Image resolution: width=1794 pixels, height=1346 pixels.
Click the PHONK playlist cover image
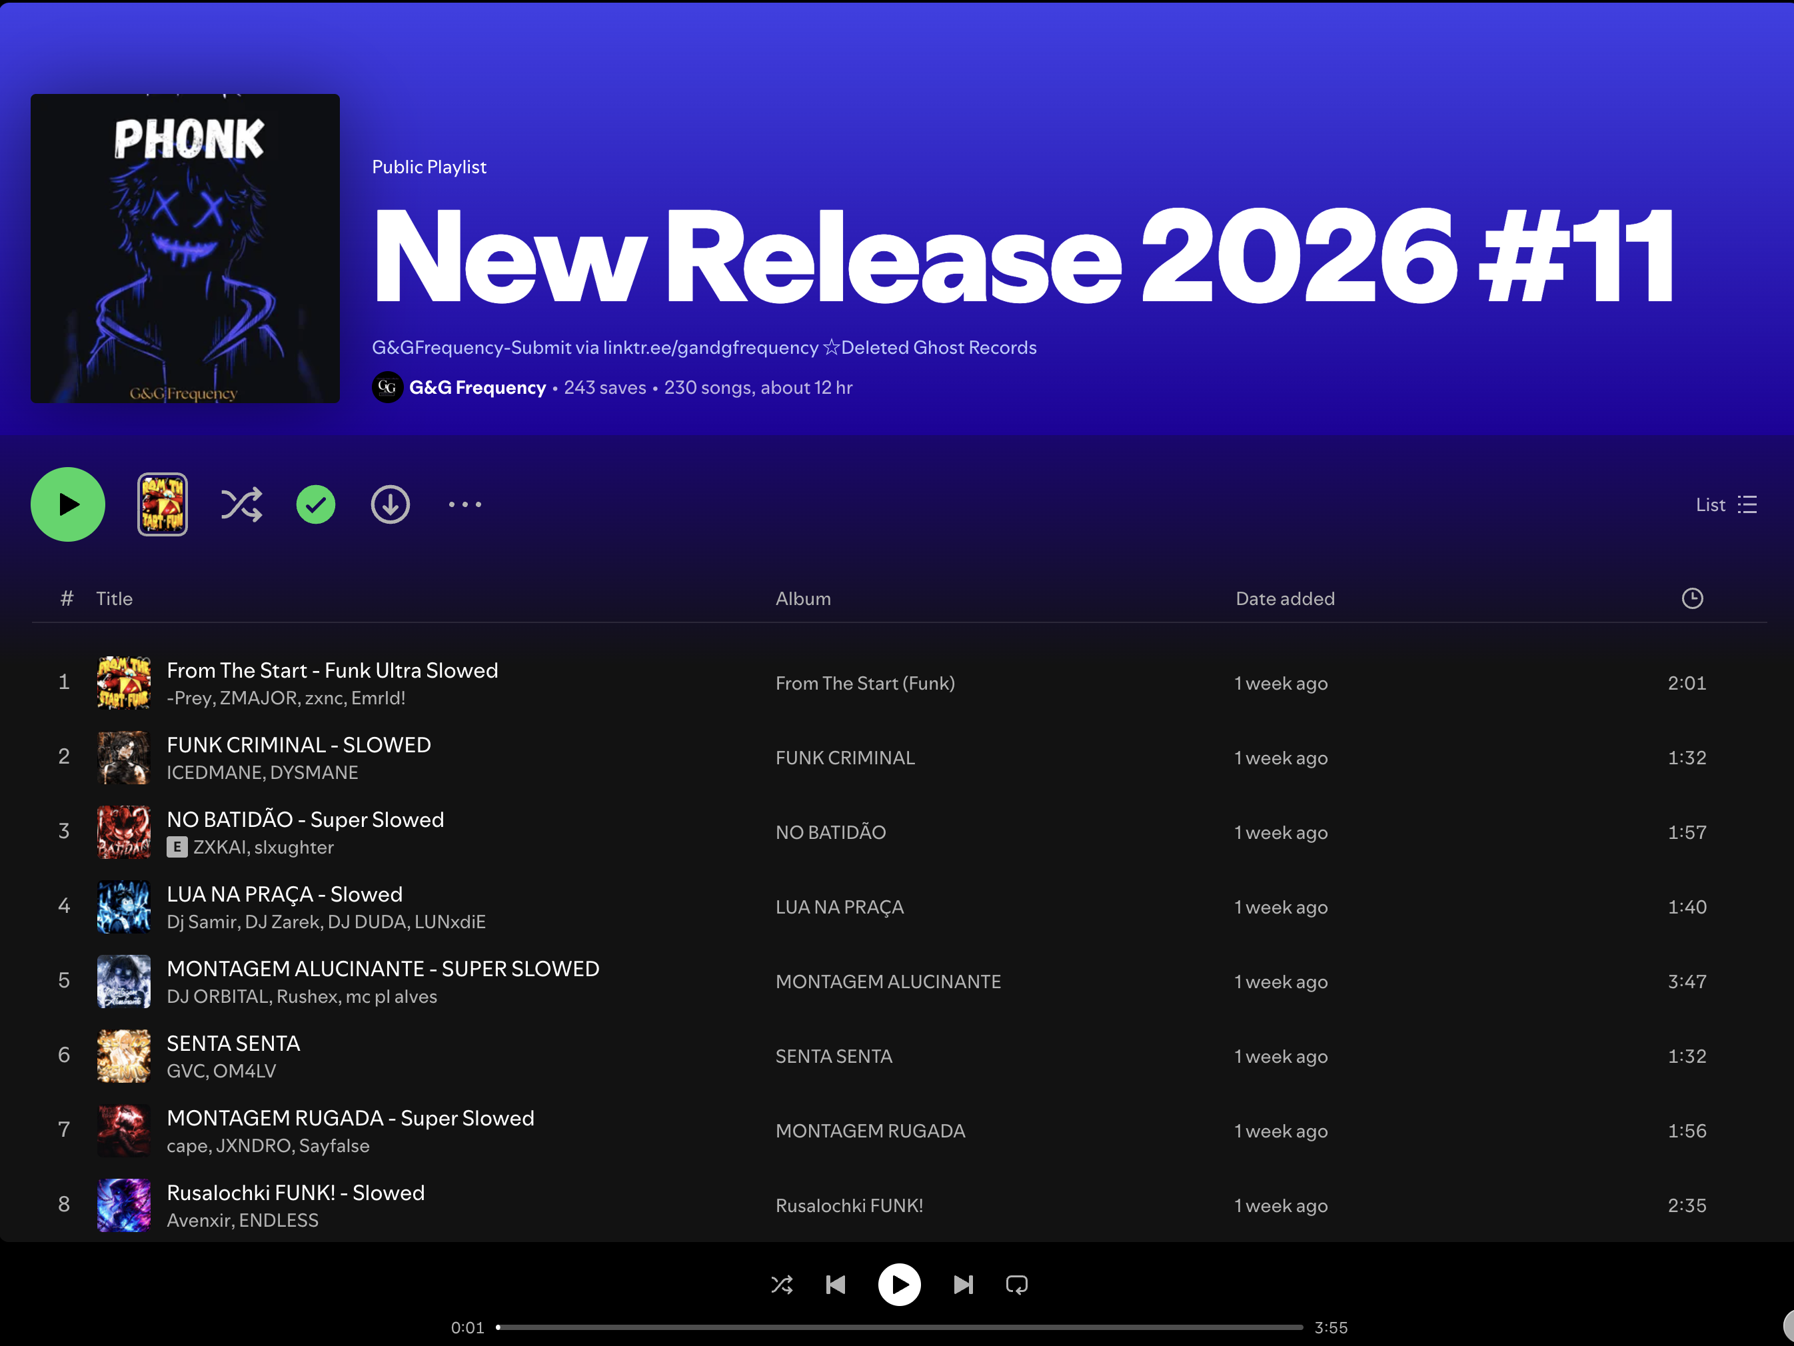[185, 248]
